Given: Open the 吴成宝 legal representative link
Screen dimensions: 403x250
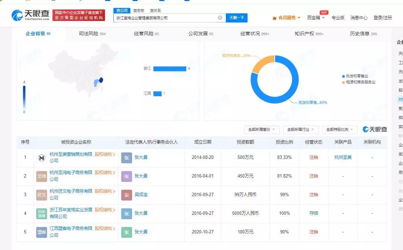Looking at the screenshot, I should 141,195.
